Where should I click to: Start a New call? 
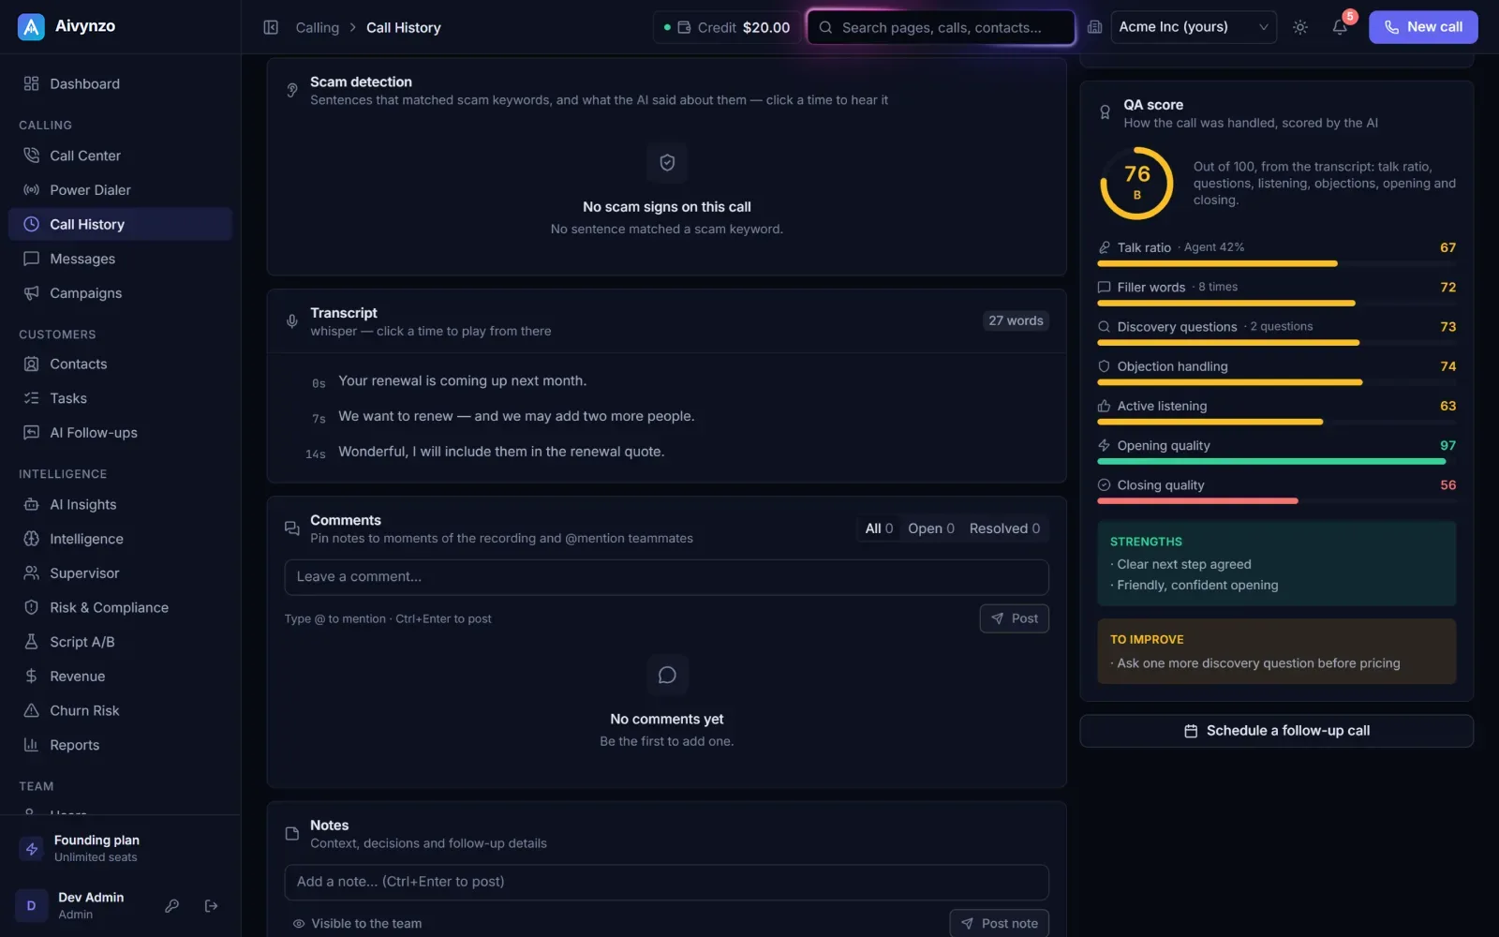[1422, 27]
